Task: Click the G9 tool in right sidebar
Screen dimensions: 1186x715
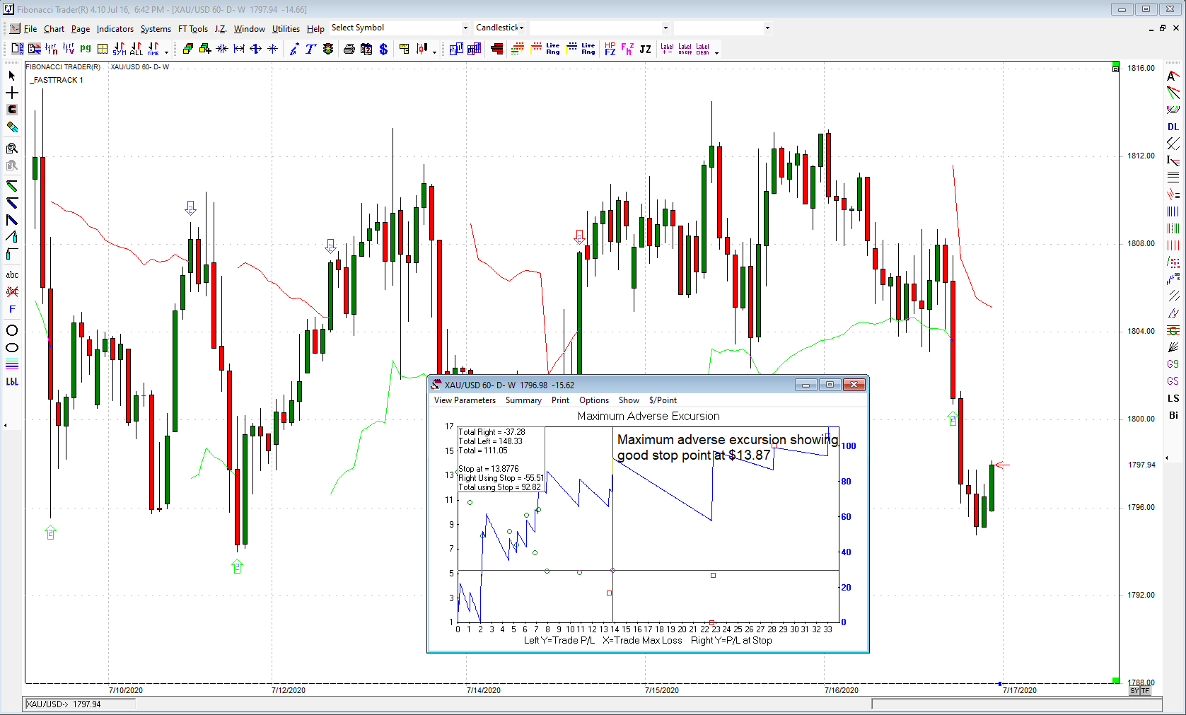Action: pyautogui.click(x=1173, y=364)
